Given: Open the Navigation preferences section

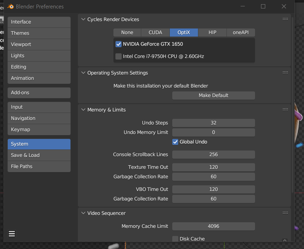Looking at the screenshot, I should click(39, 118).
